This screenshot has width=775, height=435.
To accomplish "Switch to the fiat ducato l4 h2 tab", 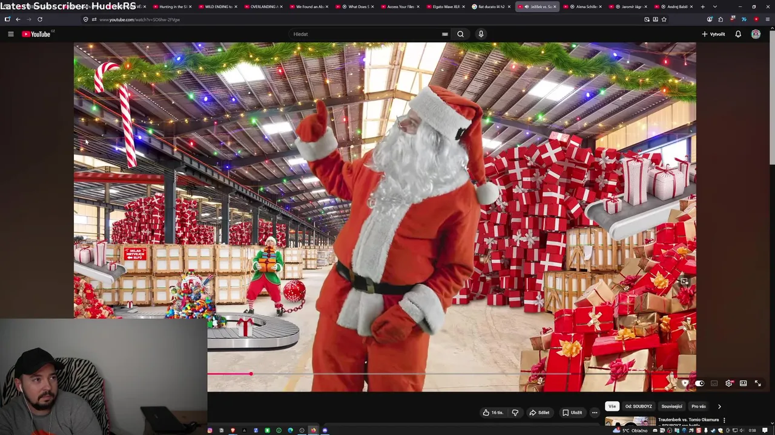I will (x=492, y=7).
